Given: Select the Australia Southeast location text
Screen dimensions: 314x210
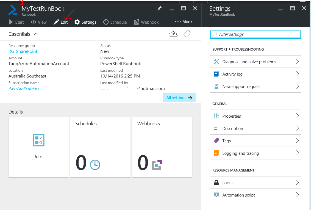Looking at the screenshot, I should click(27, 76).
